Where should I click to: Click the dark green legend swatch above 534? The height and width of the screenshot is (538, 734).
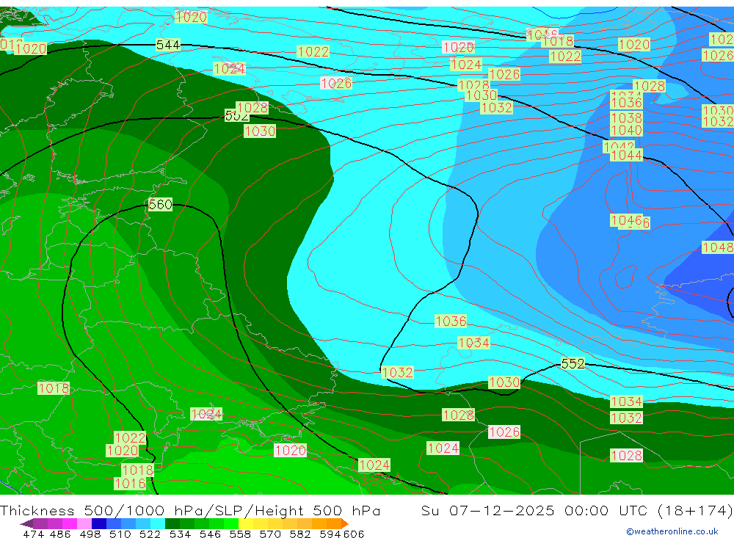coord(172,523)
